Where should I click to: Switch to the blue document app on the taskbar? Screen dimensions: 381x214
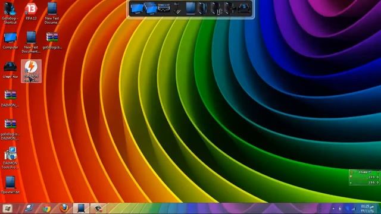tap(81, 209)
